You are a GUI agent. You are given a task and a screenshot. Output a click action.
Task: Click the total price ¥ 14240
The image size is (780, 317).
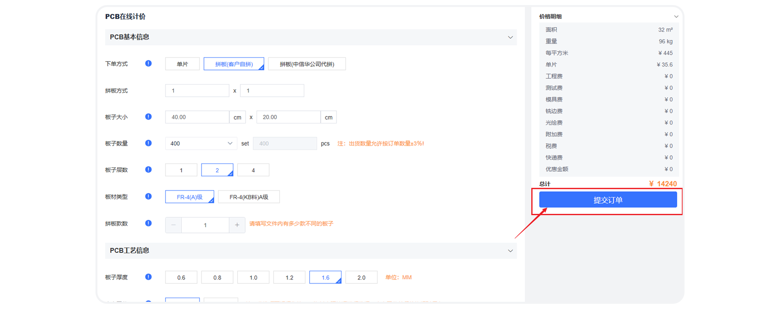coord(663,184)
